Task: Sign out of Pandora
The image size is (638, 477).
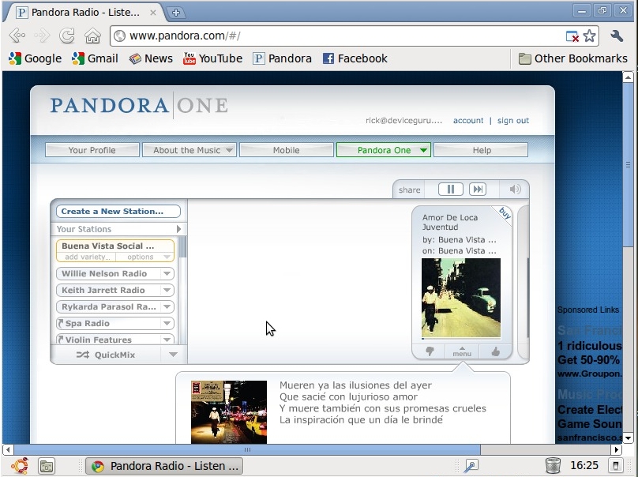Action: point(513,121)
